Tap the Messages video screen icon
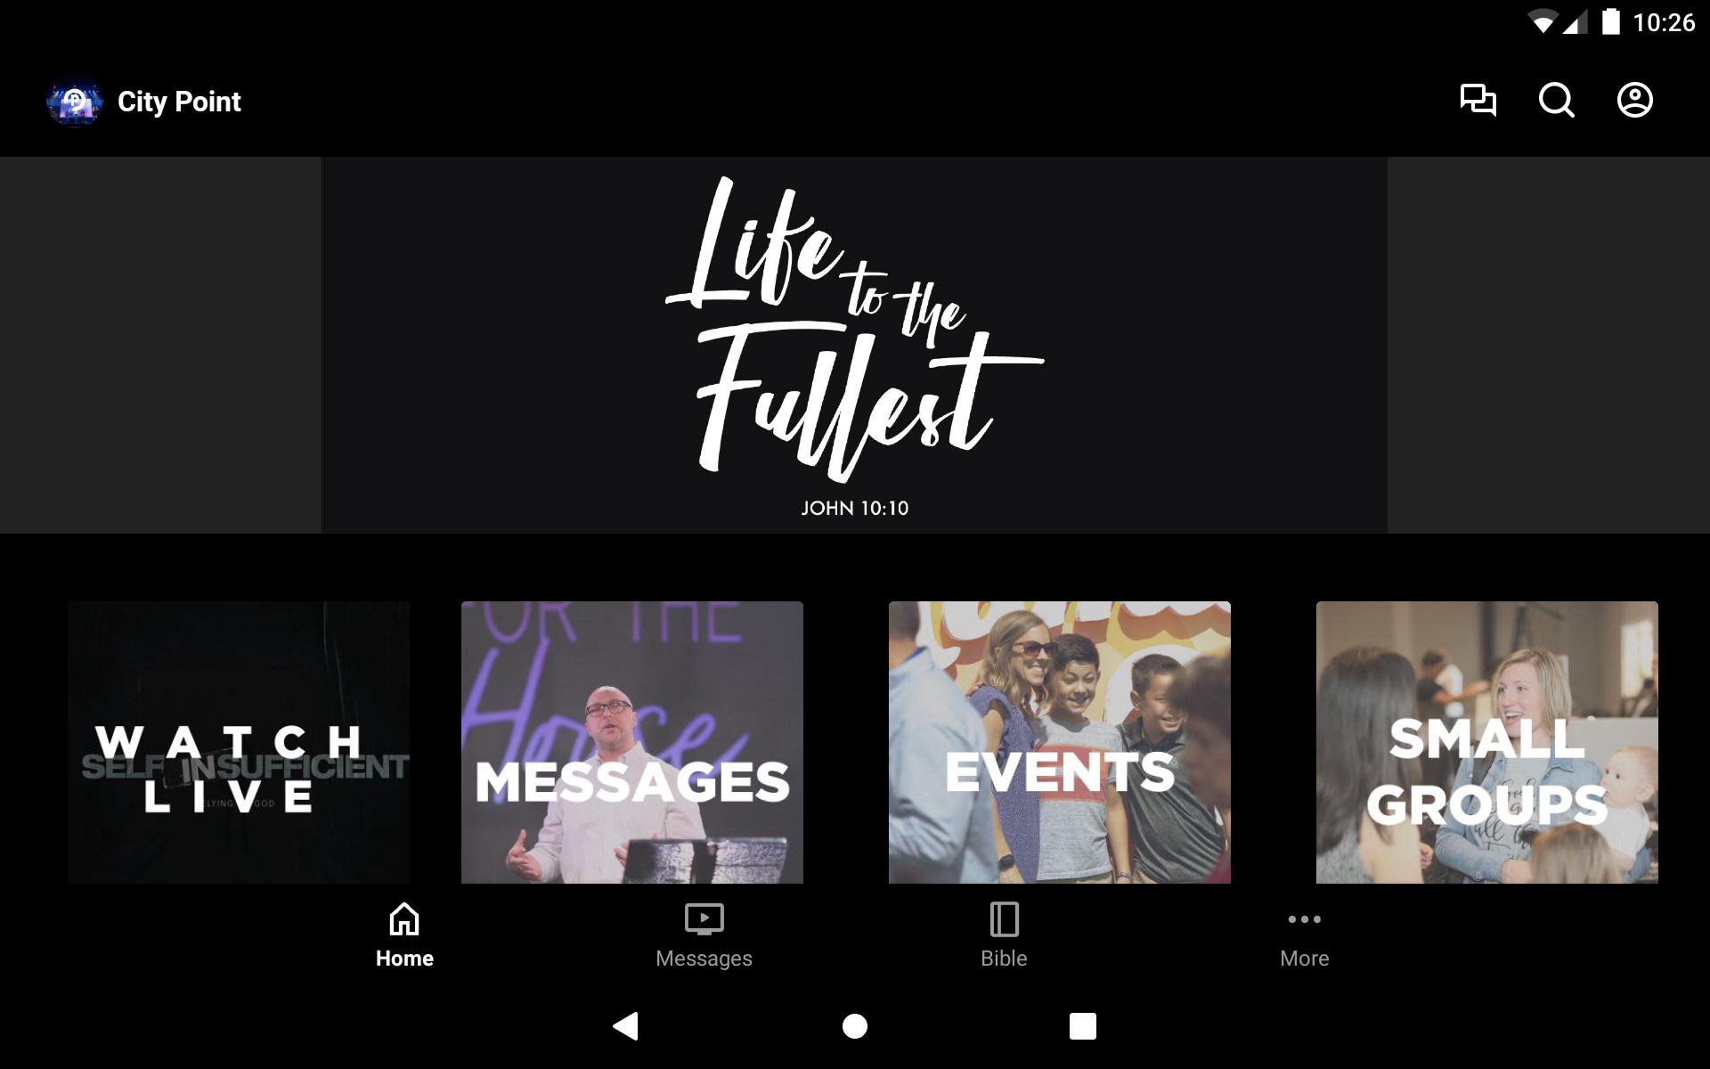Viewport: 1710px width, 1069px height. [704, 918]
